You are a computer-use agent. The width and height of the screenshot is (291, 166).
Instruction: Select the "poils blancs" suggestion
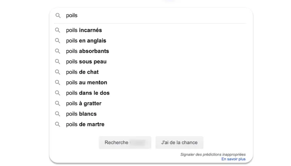[x=81, y=114]
